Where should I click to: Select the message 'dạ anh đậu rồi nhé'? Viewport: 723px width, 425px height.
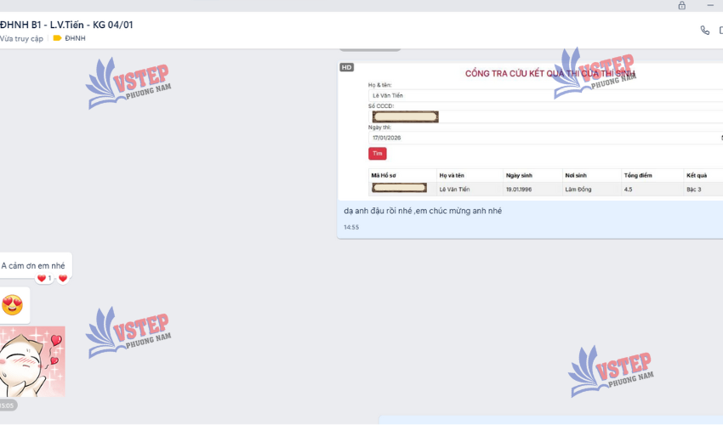(423, 210)
